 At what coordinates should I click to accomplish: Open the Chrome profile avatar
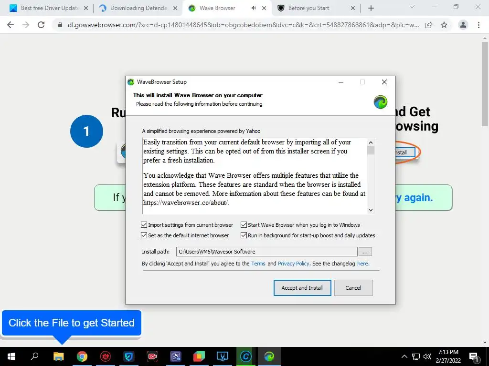[463, 25]
